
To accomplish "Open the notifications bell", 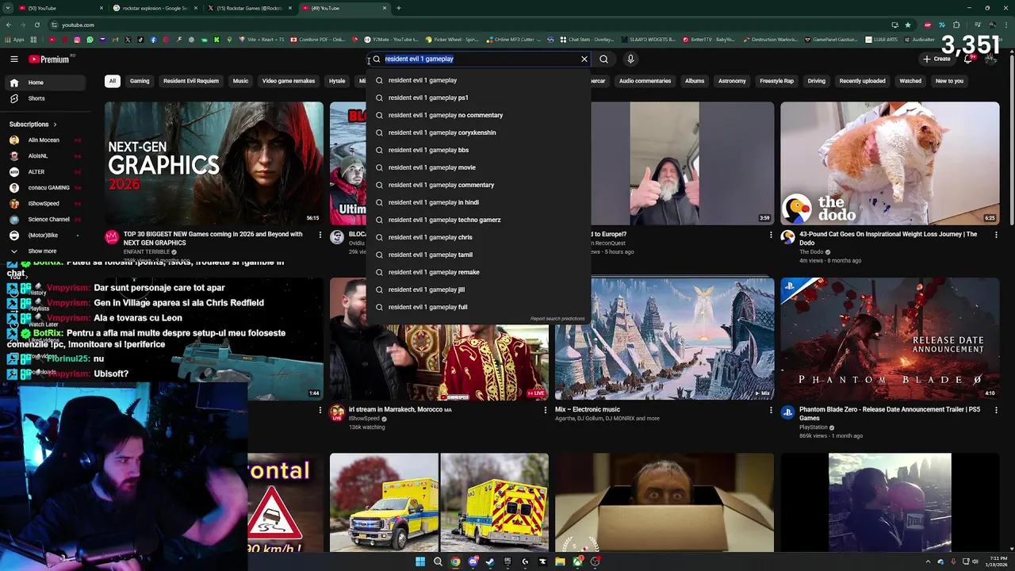I will point(968,59).
